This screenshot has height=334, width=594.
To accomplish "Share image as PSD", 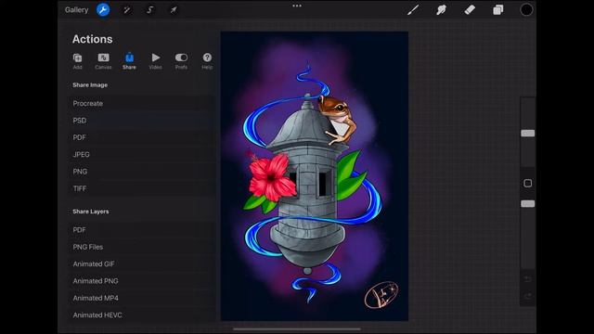I will 142,121.
